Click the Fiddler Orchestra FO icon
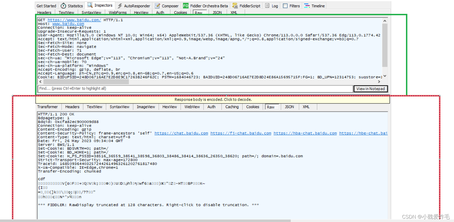This screenshot has height=222, width=454. pos(185,6)
